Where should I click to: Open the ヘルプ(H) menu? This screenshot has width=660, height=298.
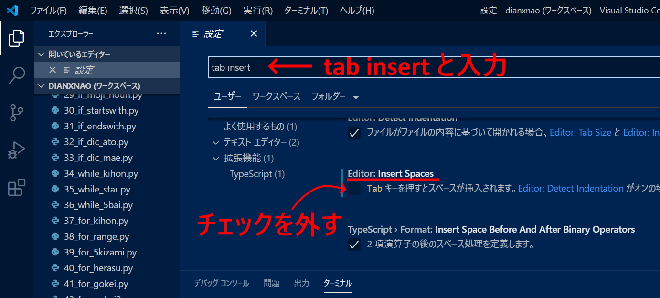point(357,11)
